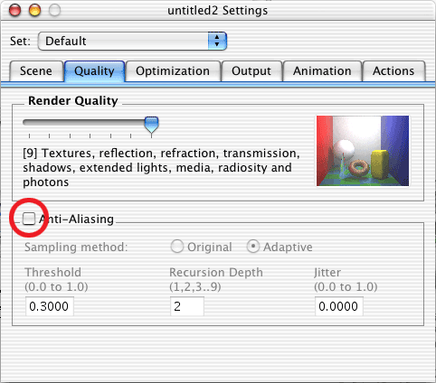
Task: Select the Original sampling method
Action: coord(177,247)
